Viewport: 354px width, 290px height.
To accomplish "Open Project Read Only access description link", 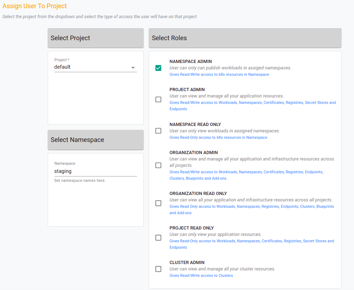I will pyautogui.click(x=252, y=244).
